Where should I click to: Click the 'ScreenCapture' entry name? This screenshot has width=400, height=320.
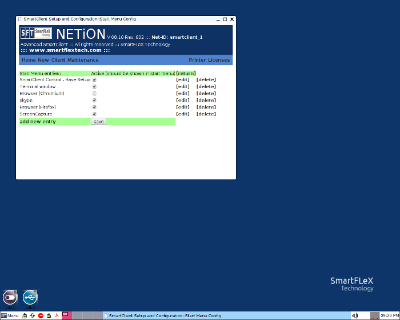pos(36,114)
